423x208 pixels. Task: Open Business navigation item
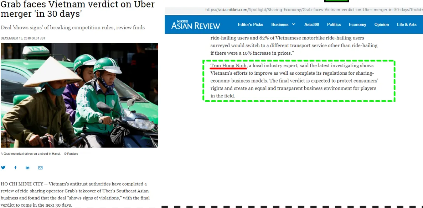coord(280,25)
